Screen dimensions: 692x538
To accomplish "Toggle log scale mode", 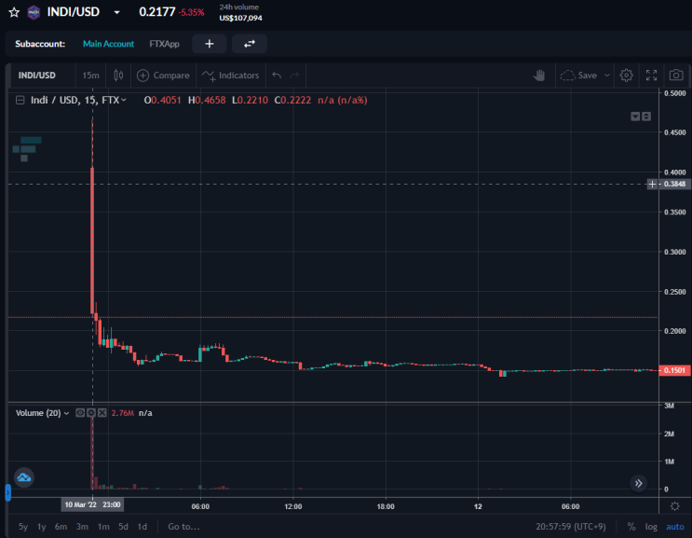I will [x=651, y=527].
